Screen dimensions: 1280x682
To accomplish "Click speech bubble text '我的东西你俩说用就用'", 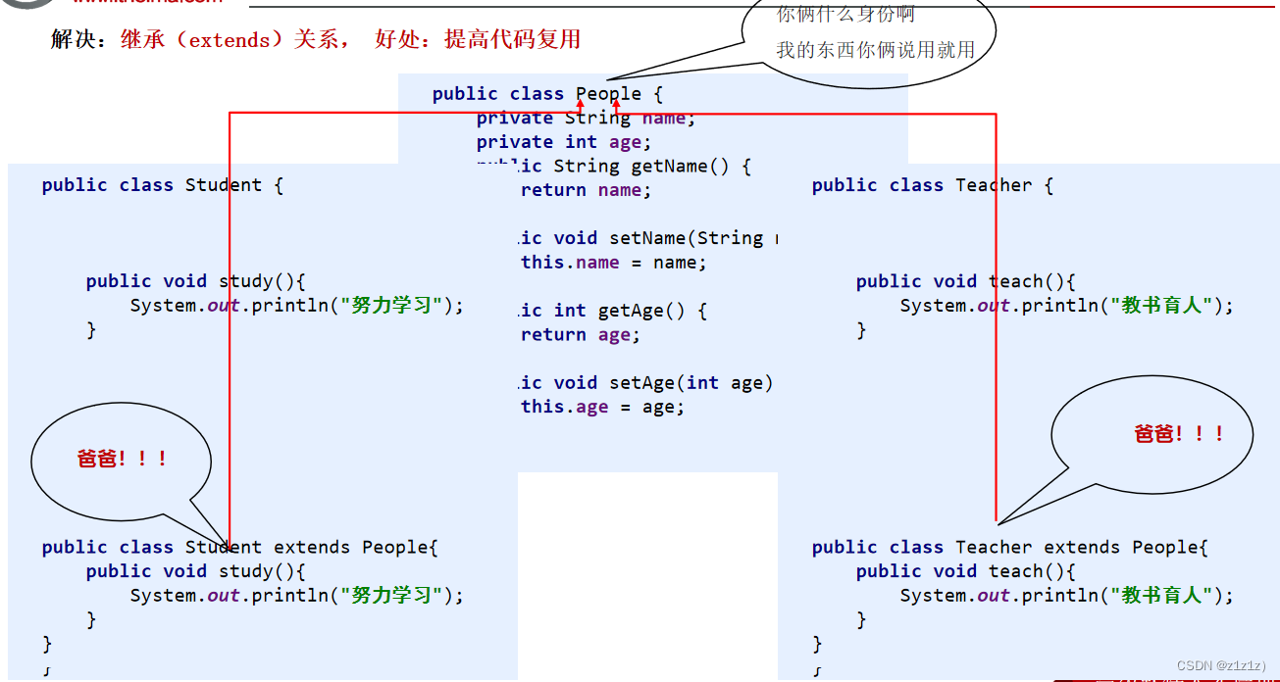I will 875,49.
